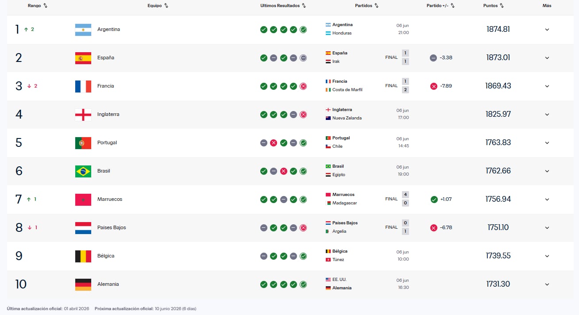Viewport: 579px width, 315px height.
Task: Click Inglaterra's points value 1825.97
Action: [x=498, y=114]
